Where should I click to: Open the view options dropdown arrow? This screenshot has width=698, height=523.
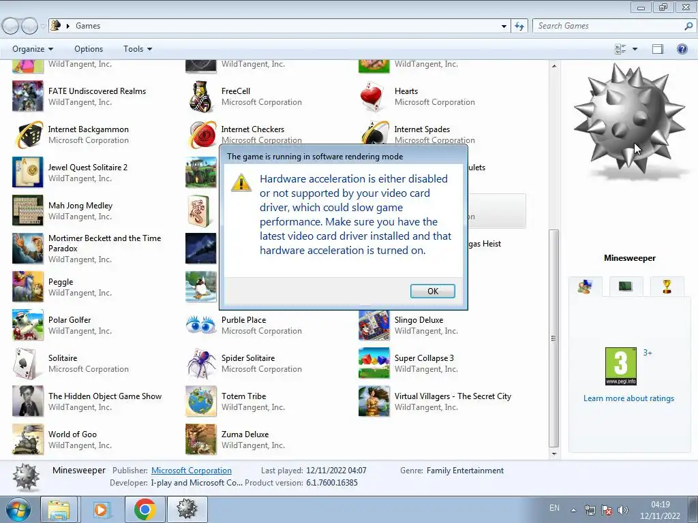click(x=635, y=49)
